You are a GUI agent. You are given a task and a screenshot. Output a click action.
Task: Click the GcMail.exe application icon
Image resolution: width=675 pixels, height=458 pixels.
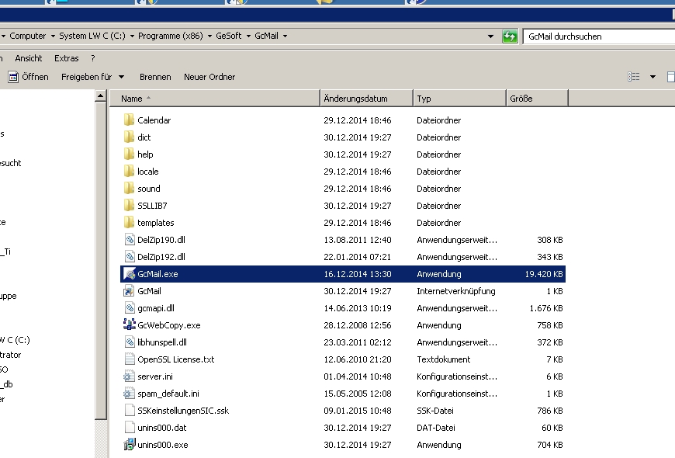129,273
